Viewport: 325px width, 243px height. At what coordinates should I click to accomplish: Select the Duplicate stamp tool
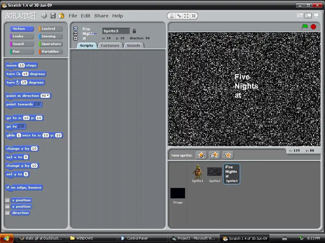(172, 16)
